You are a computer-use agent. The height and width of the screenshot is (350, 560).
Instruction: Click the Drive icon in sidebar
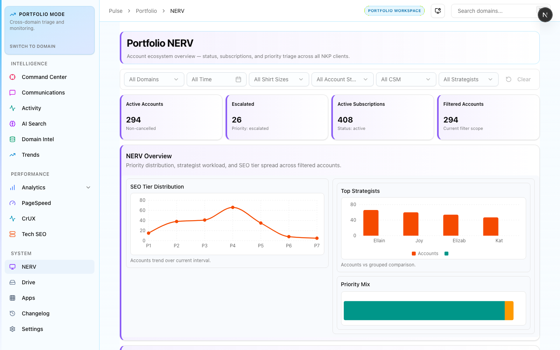(x=12, y=282)
